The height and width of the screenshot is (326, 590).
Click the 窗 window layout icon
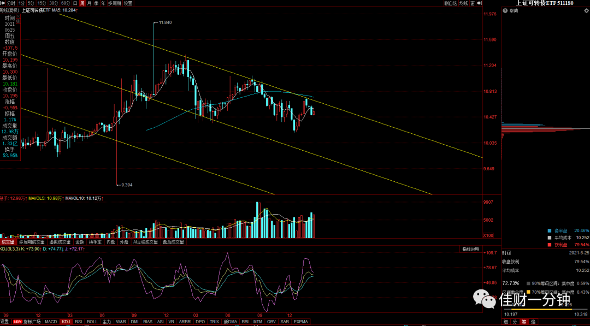(473, 3)
